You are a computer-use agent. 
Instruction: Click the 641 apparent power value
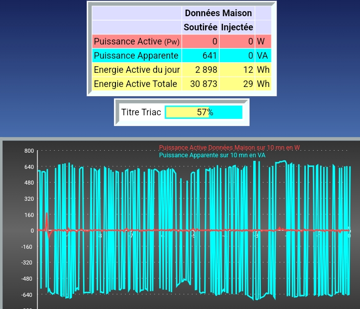210,56
